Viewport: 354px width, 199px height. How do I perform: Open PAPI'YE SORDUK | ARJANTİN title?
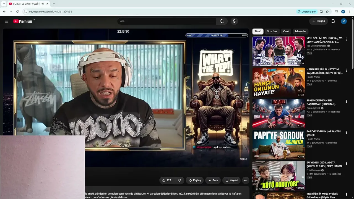point(324,133)
